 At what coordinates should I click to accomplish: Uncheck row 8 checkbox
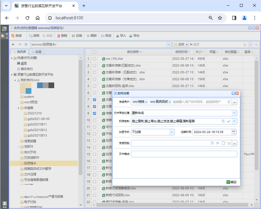94,106
